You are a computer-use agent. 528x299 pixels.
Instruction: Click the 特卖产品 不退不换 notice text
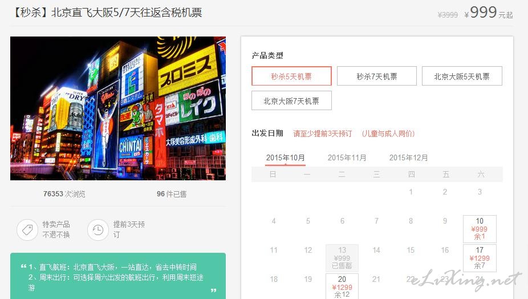(56, 229)
